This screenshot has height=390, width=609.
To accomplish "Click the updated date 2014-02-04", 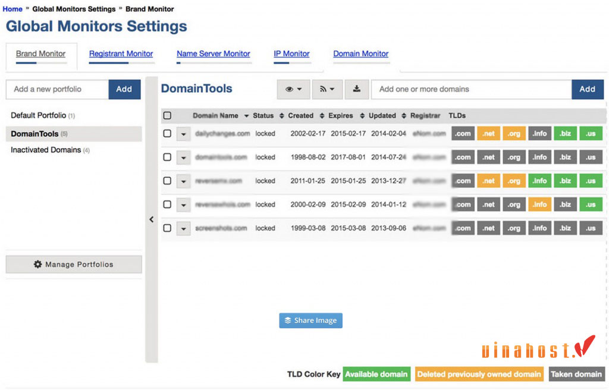I will tap(389, 134).
